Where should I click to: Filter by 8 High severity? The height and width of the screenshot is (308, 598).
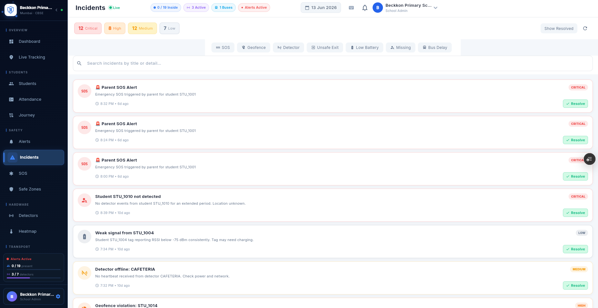115,28
